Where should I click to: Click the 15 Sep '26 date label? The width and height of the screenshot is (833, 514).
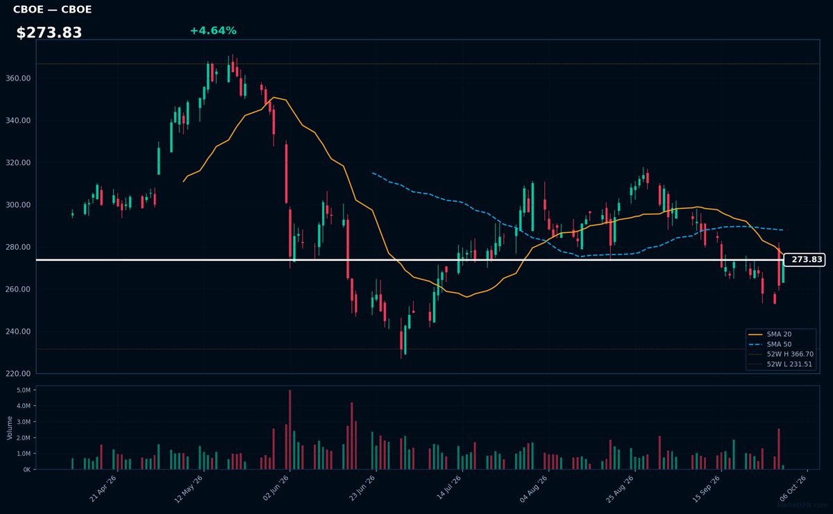(707, 489)
